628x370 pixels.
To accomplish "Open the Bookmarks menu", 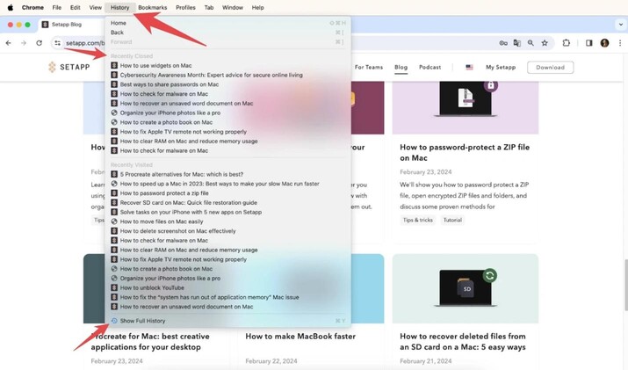I will pyautogui.click(x=152, y=7).
